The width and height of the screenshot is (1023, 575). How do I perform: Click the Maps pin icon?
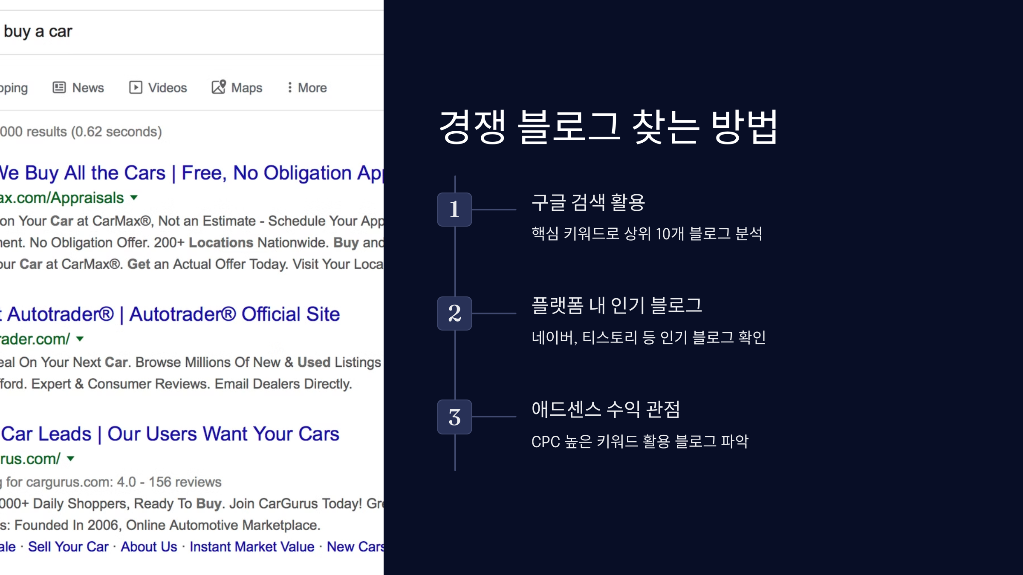click(219, 87)
